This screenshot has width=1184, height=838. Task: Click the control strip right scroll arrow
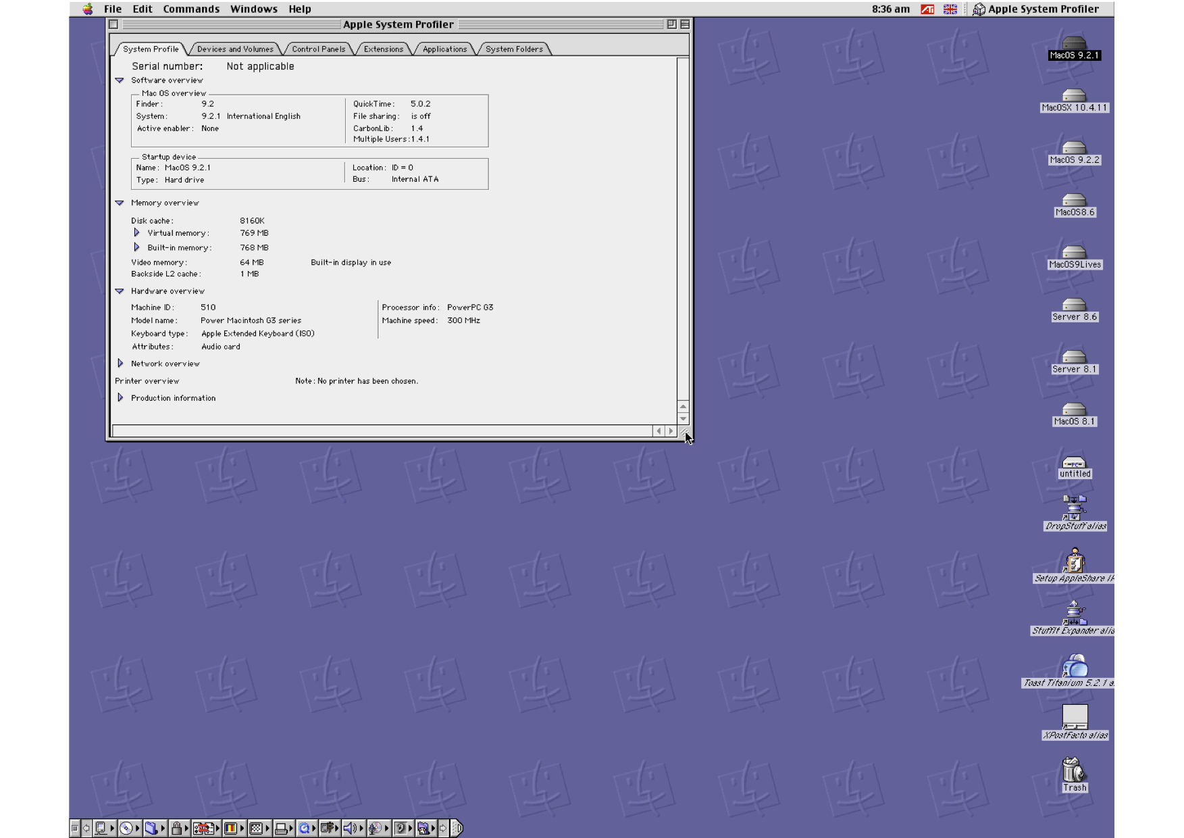click(x=443, y=828)
